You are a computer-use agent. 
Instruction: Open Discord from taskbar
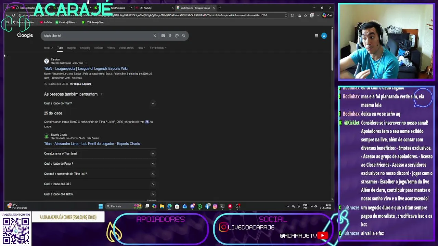(192, 206)
